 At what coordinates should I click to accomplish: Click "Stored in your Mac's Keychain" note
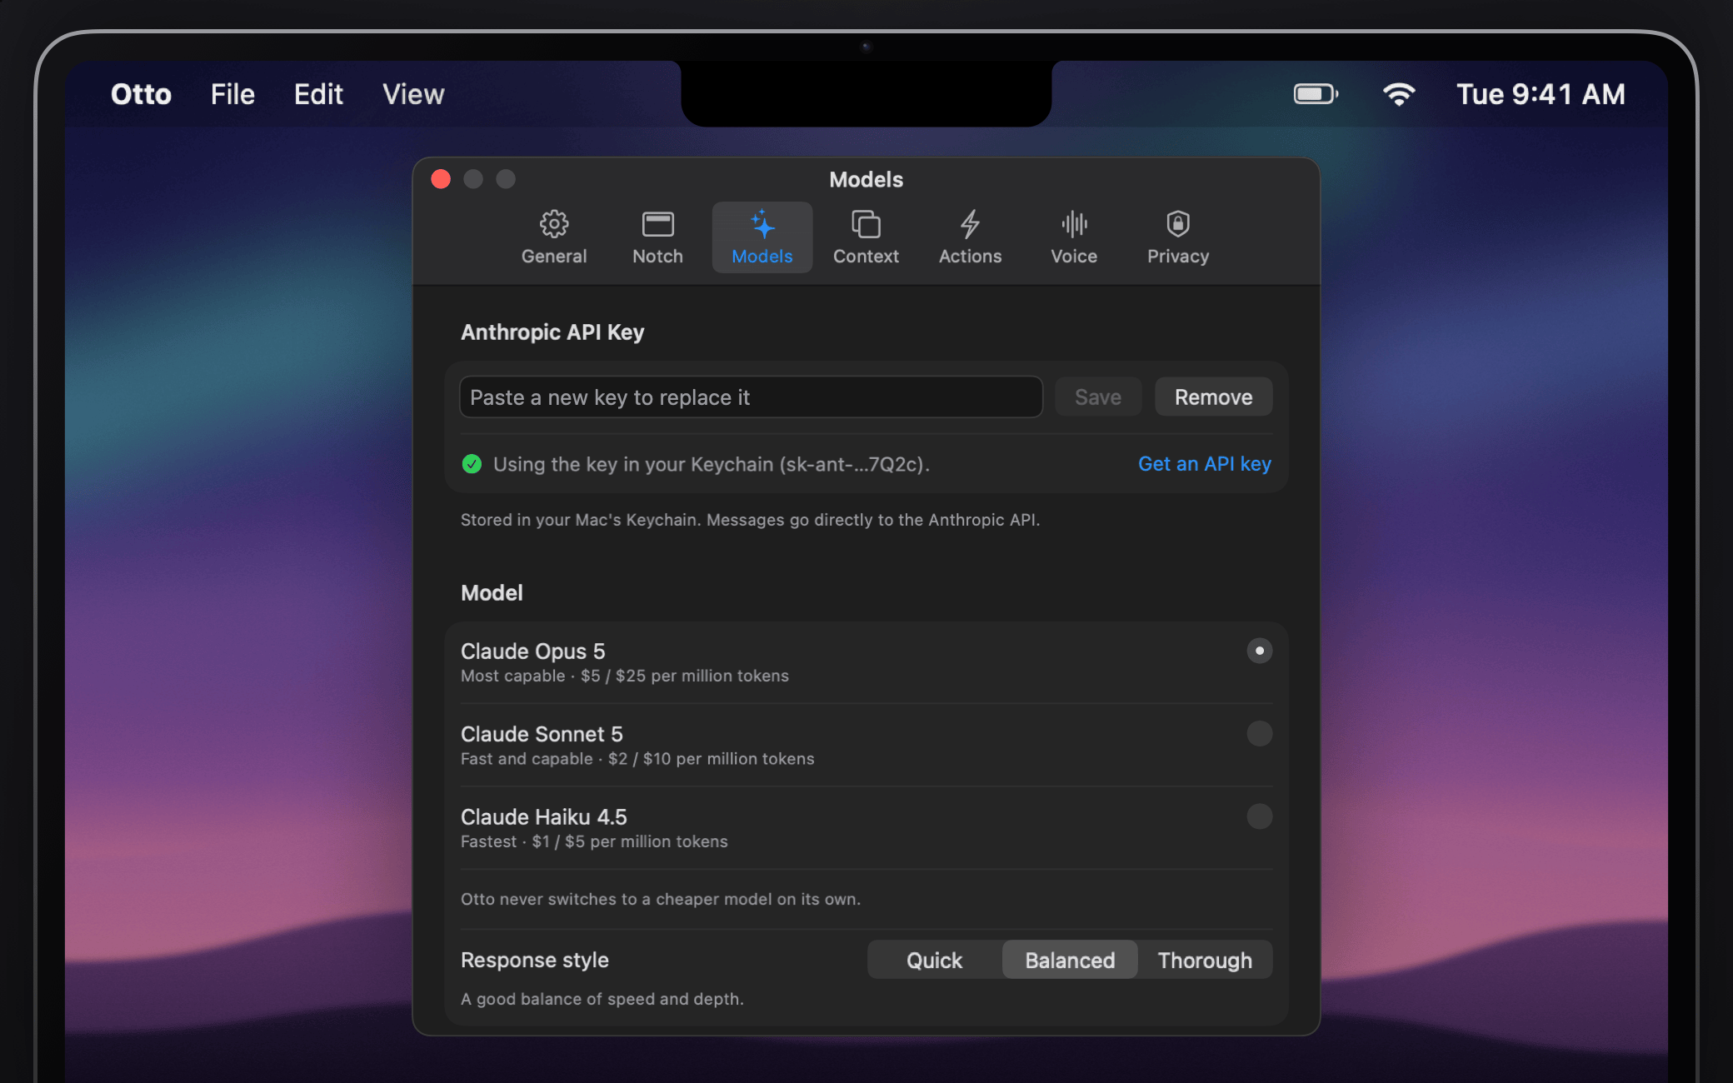tap(750, 520)
